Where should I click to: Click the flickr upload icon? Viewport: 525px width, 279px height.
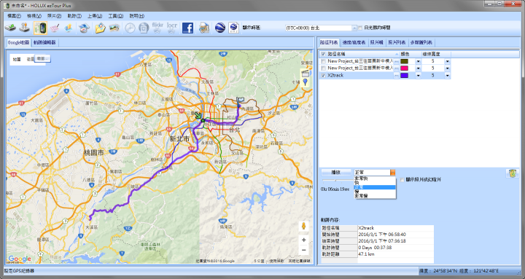(x=157, y=28)
